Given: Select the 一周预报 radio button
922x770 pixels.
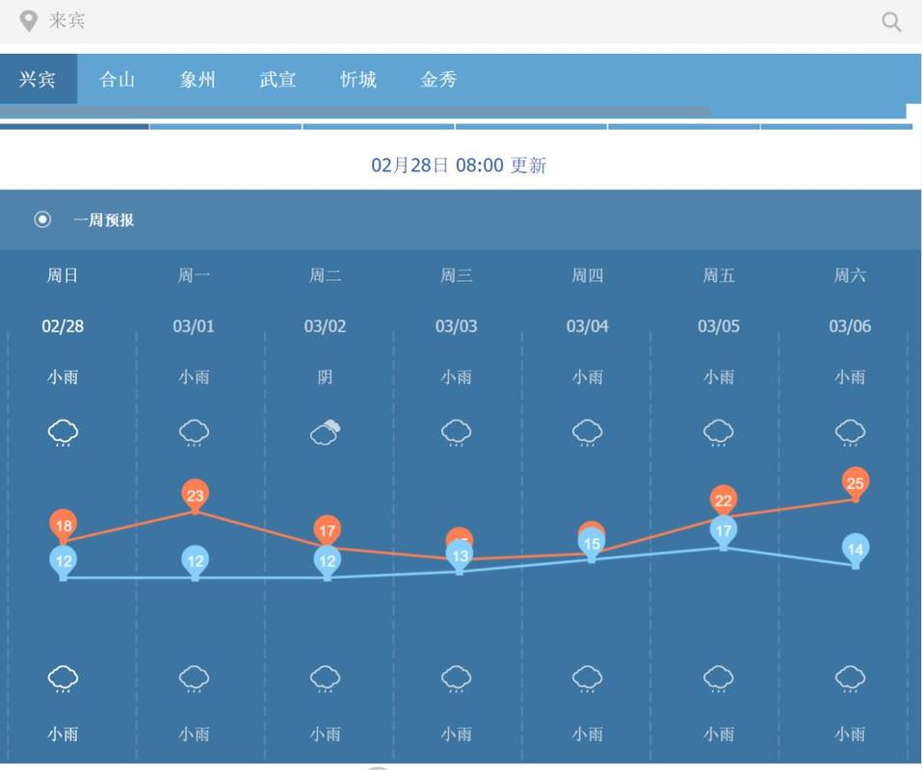Looking at the screenshot, I should coord(42,219).
